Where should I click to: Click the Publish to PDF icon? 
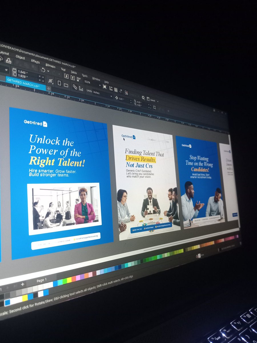tap(79, 79)
